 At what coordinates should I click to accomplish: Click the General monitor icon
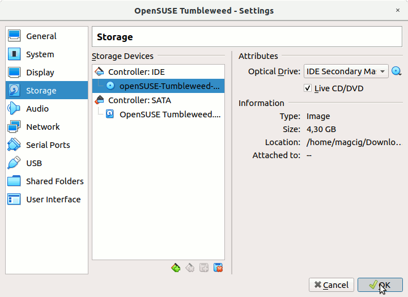coord(14,36)
